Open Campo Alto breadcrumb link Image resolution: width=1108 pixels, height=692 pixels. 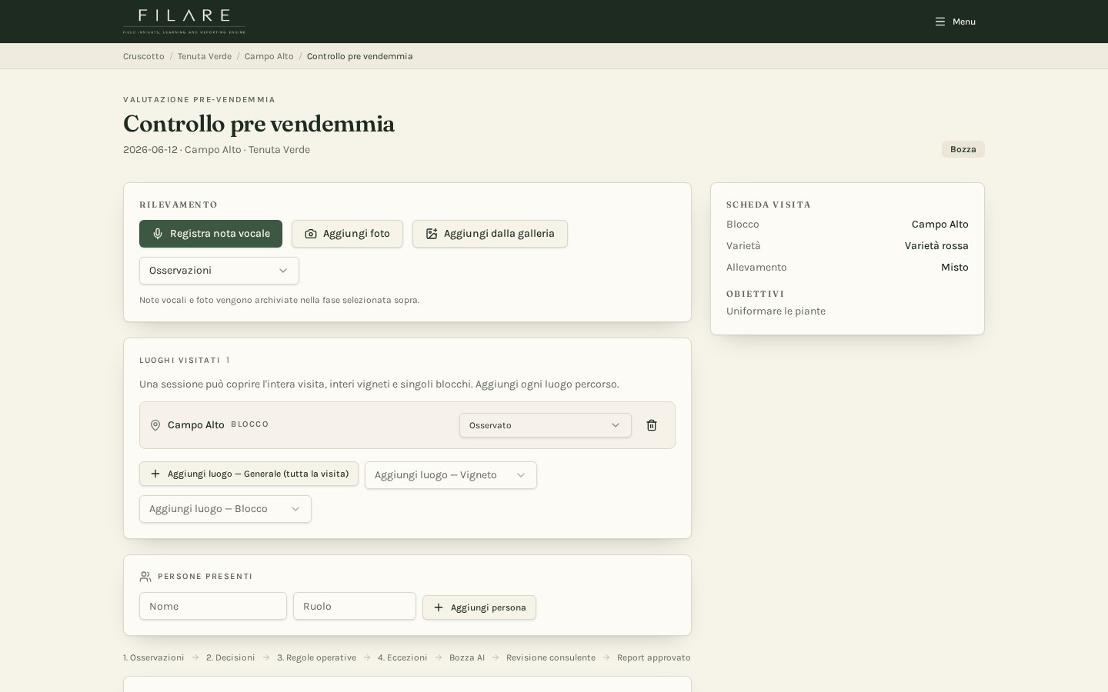pos(269,56)
